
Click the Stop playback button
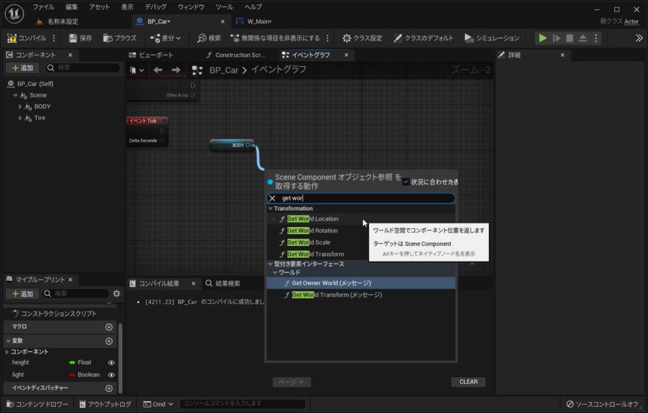click(x=570, y=38)
